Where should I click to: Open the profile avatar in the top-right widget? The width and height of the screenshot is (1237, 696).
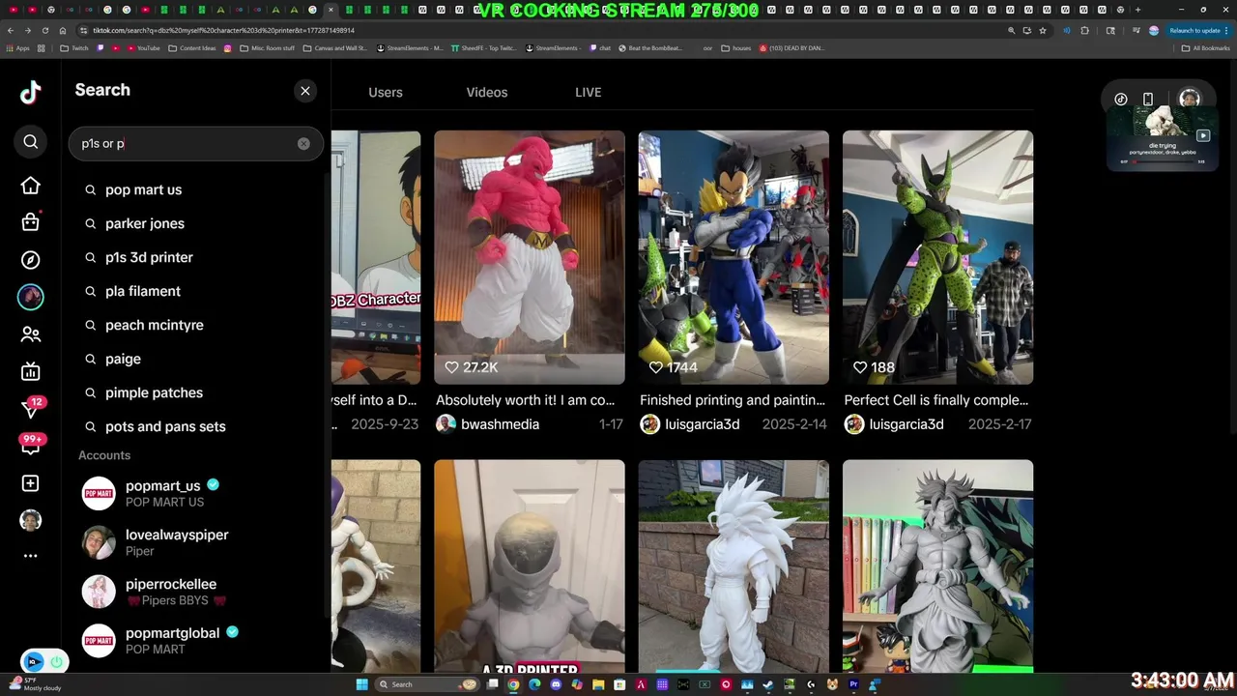pos(1190,99)
